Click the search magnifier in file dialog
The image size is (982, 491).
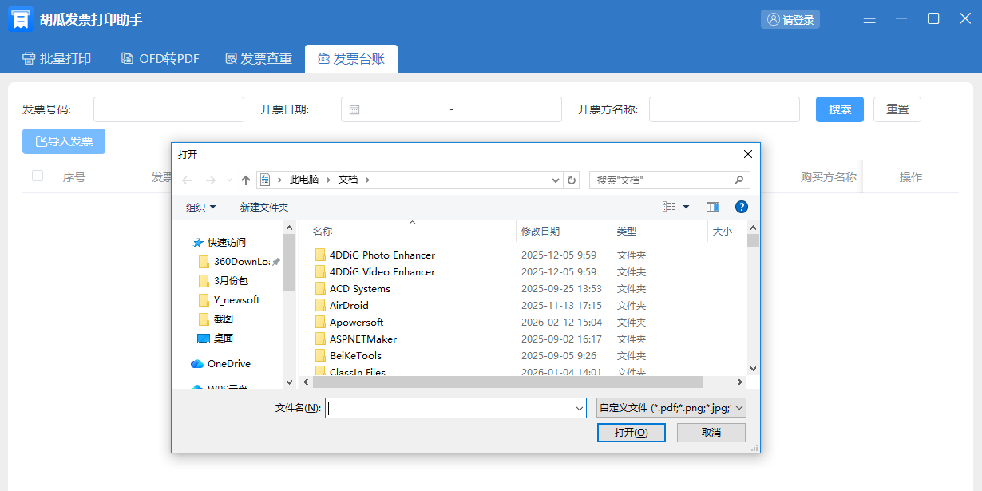tap(739, 180)
